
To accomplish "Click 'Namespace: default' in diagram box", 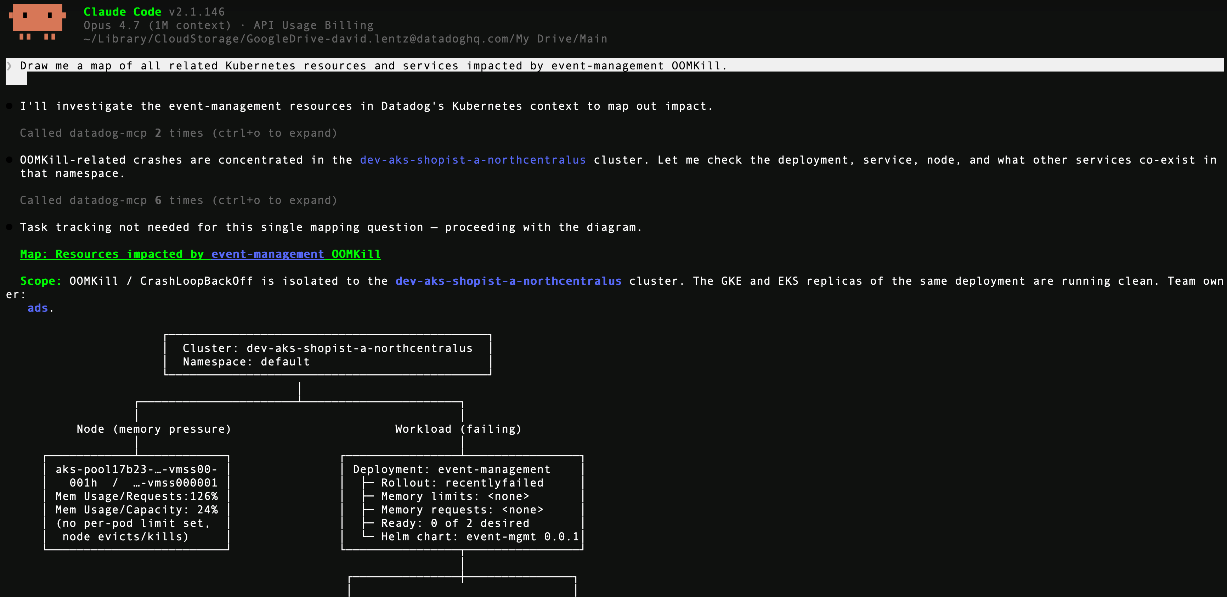I will click(x=246, y=362).
